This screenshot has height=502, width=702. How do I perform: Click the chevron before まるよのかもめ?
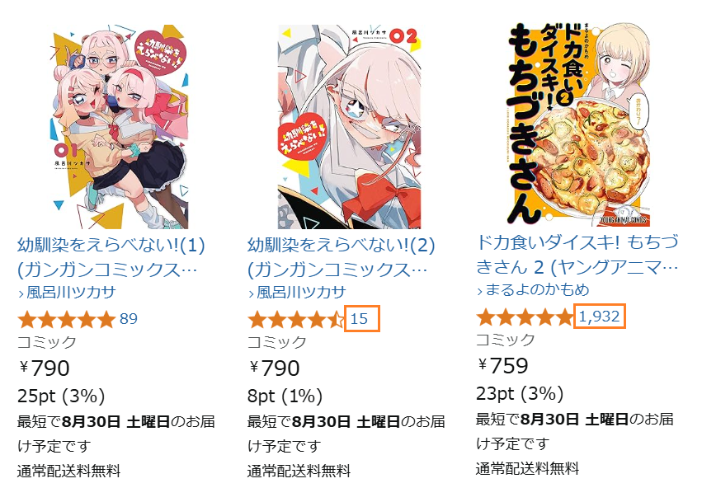pyautogui.click(x=480, y=292)
